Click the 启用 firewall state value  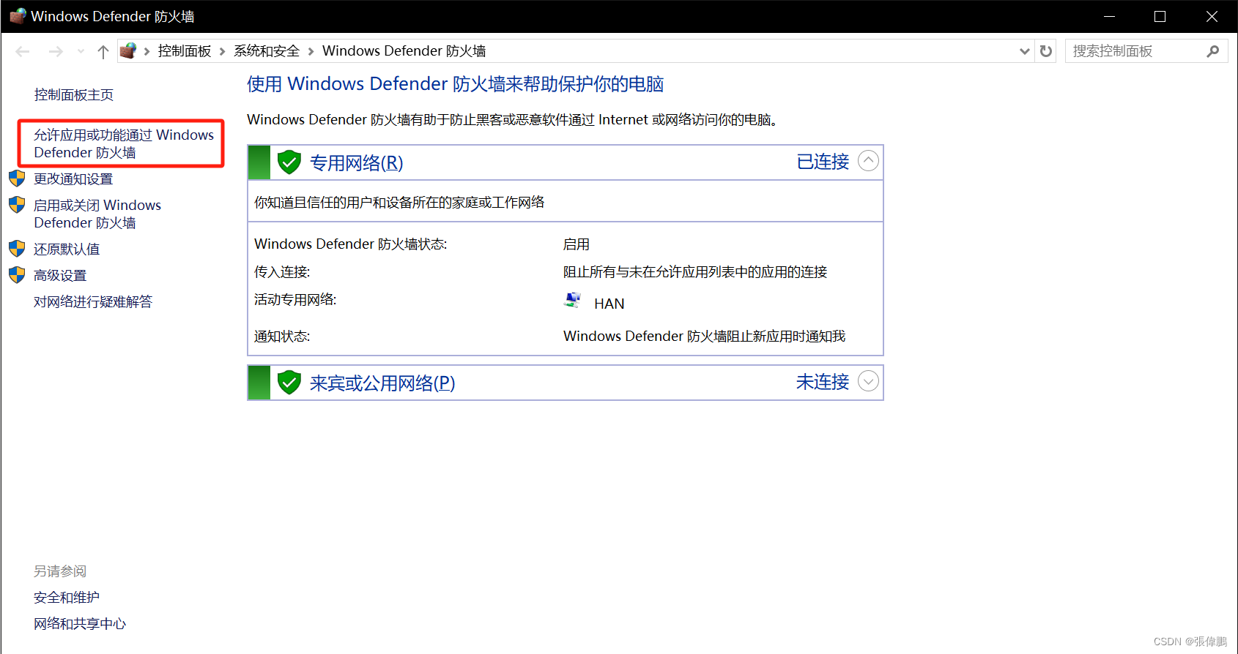pyautogui.click(x=577, y=244)
